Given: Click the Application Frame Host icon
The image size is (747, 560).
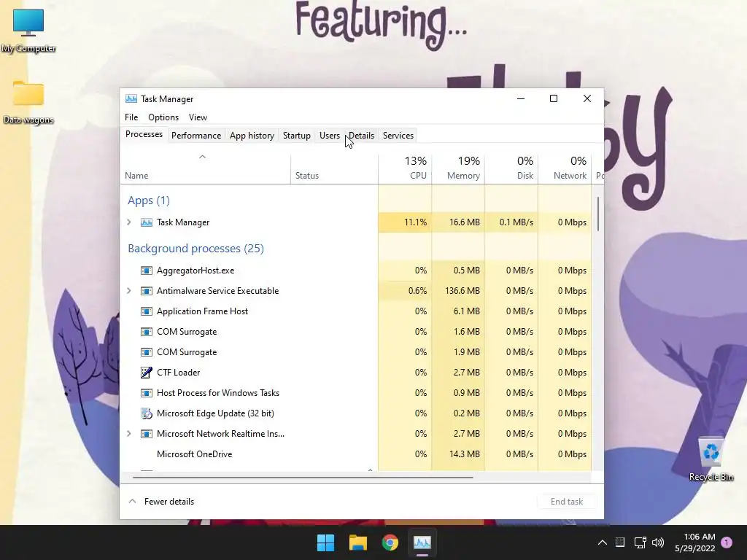Looking at the screenshot, I should pos(146,311).
